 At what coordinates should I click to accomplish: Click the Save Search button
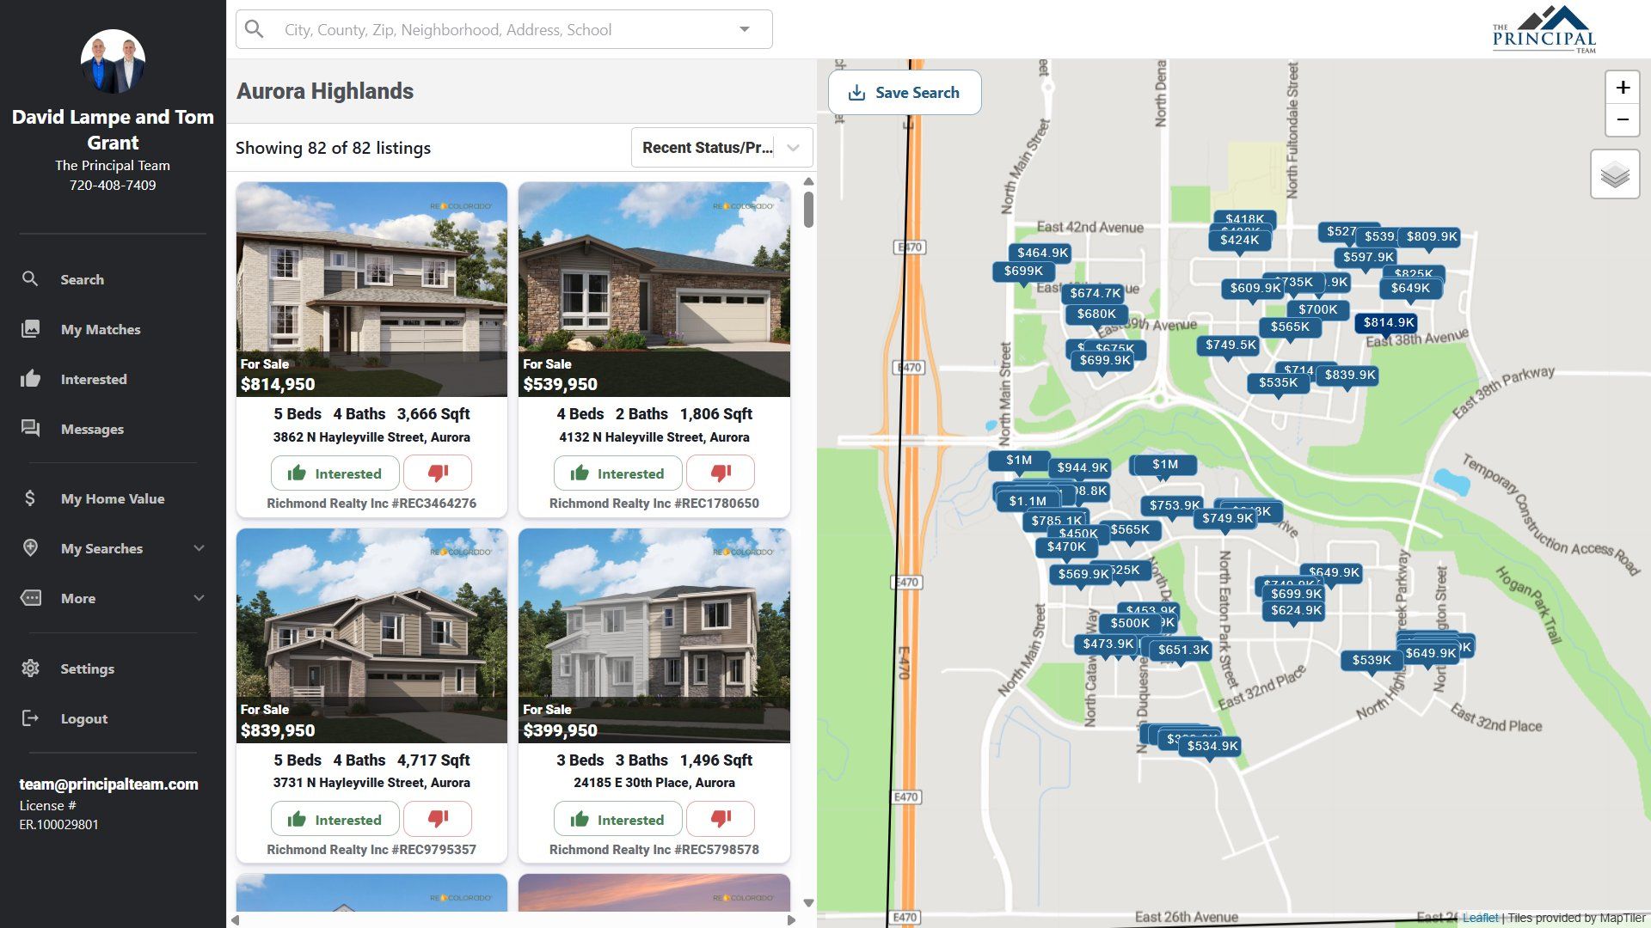click(x=905, y=93)
